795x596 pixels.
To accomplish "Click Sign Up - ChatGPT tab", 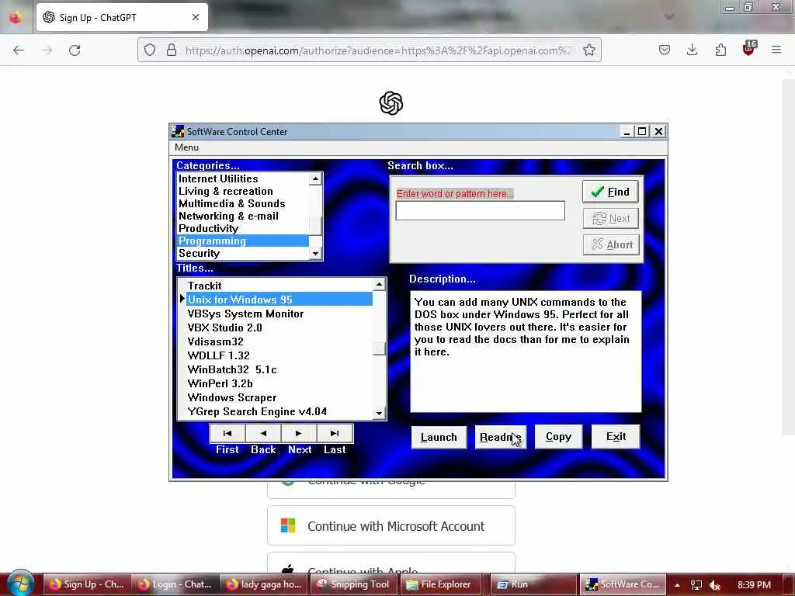I will click(x=122, y=17).
